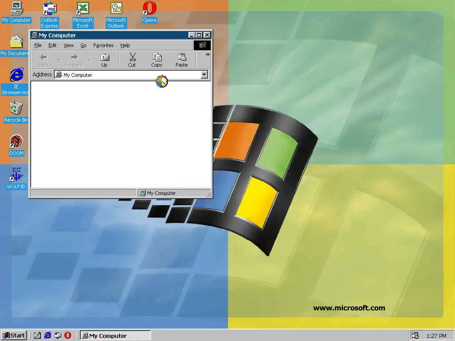The height and width of the screenshot is (341, 455).
Task: Open the Back history dropdown arrow
Action: (x=59, y=60)
